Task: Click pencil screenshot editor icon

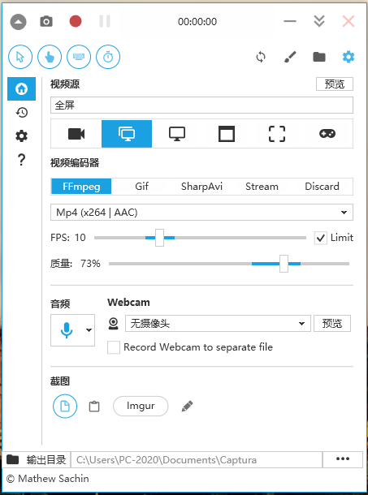Action: pos(187,407)
